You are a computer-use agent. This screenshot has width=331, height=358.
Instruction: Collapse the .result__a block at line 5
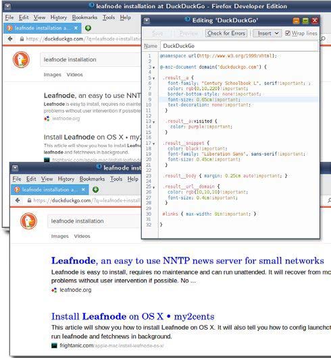(x=154, y=78)
